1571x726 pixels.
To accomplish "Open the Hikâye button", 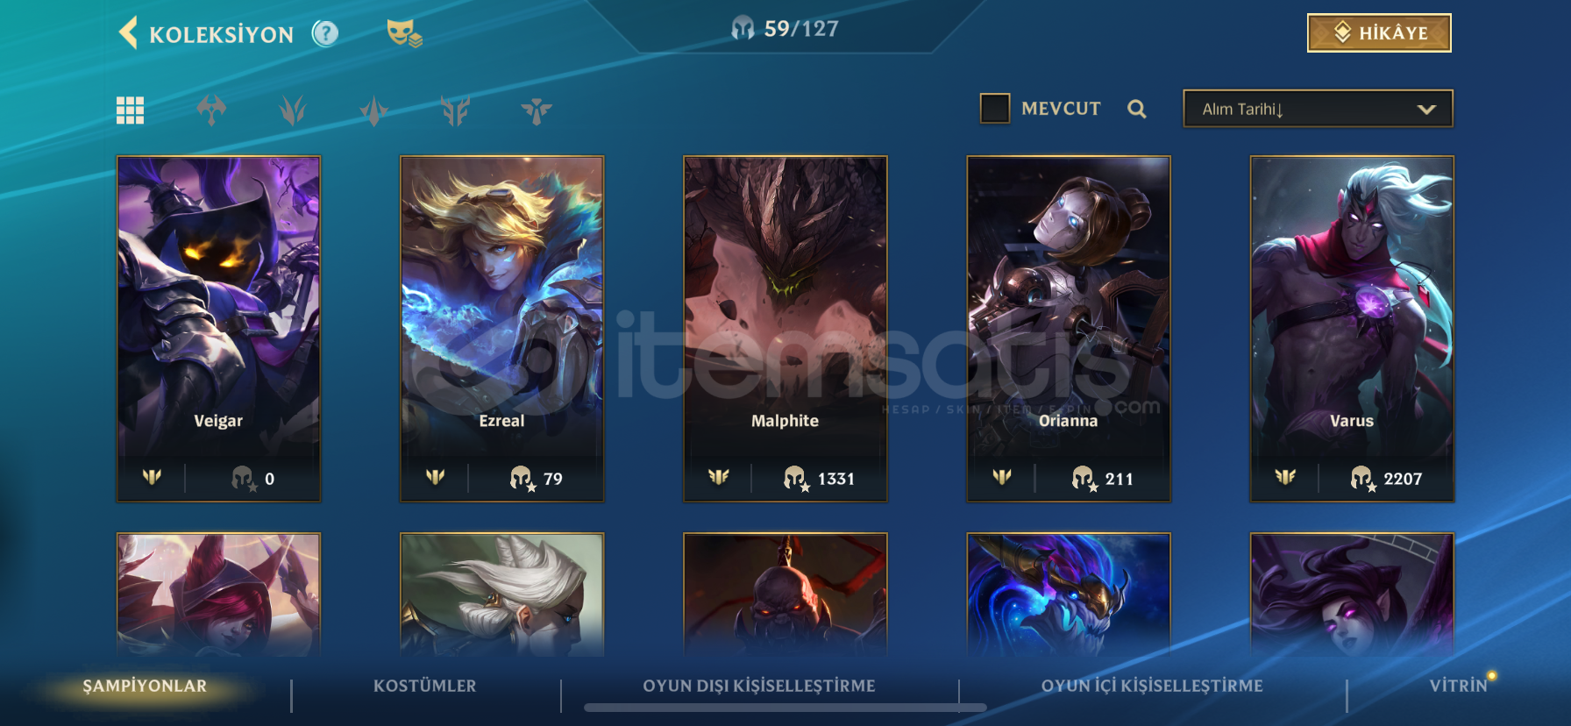I will pos(1379,33).
